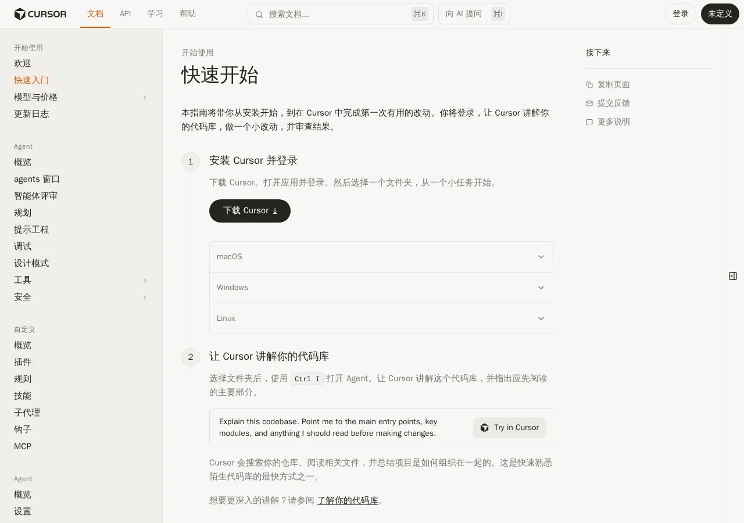Image resolution: width=744 pixels, height=523 pixels.
Task: Click the search magnifier icon
Action: click(x=259, y=14)
